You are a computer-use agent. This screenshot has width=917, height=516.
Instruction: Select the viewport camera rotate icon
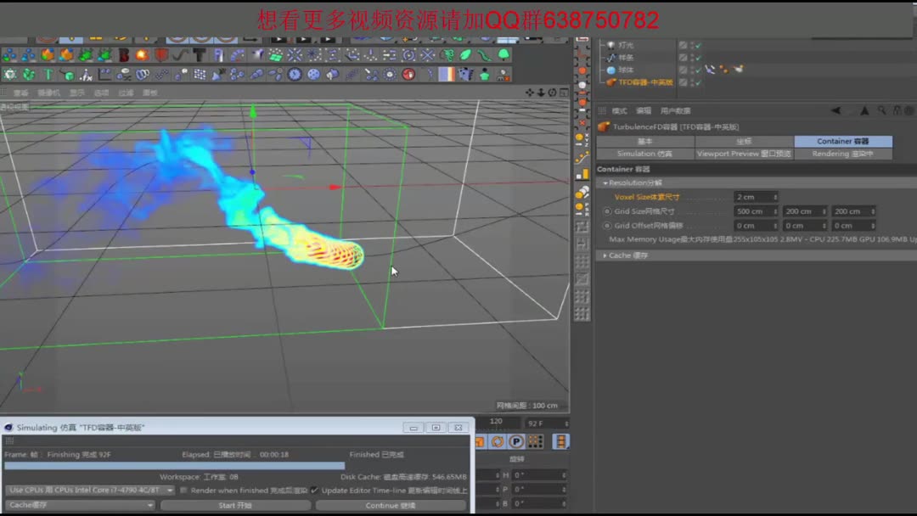point(552,93)
